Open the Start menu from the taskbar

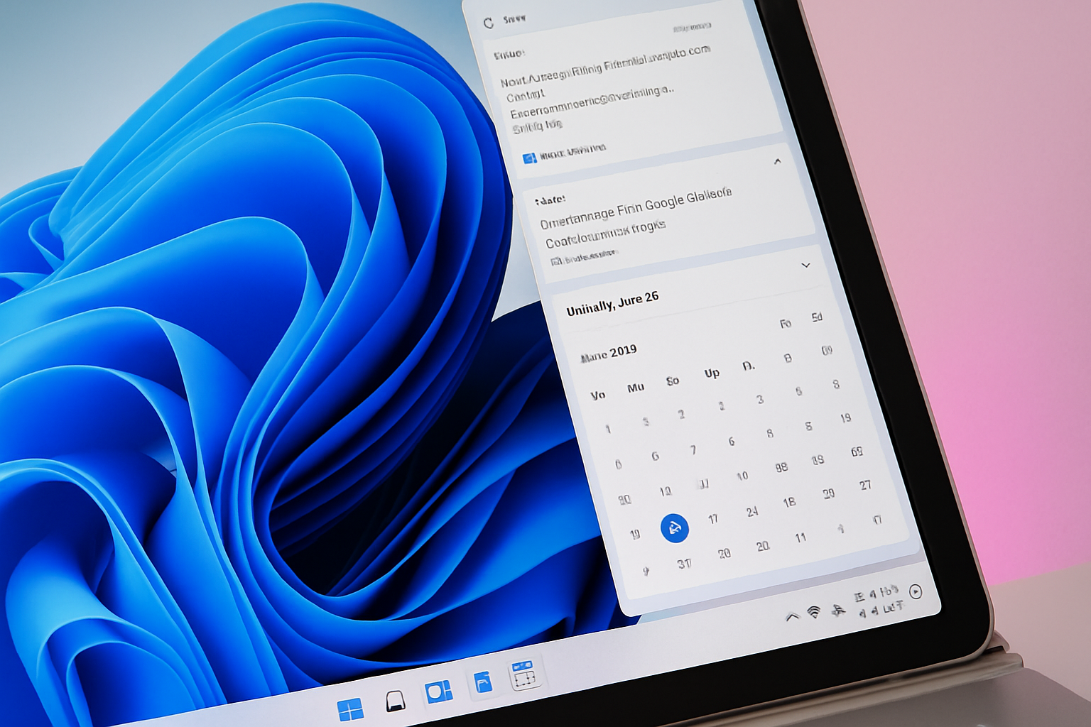[x=352, y=707]
